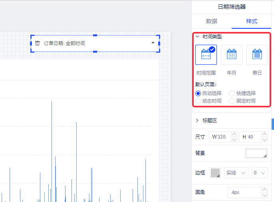
Task: Open the 实线 border style dropdown
Action: [236, 173]
